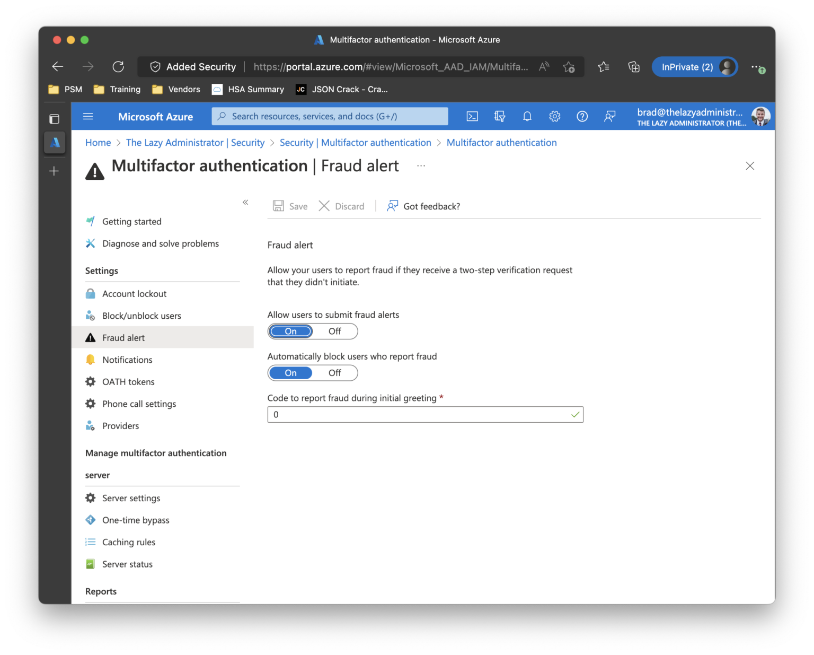
Task: Select Fraud alert in the sidebar
Action: [x=163, y=338]
